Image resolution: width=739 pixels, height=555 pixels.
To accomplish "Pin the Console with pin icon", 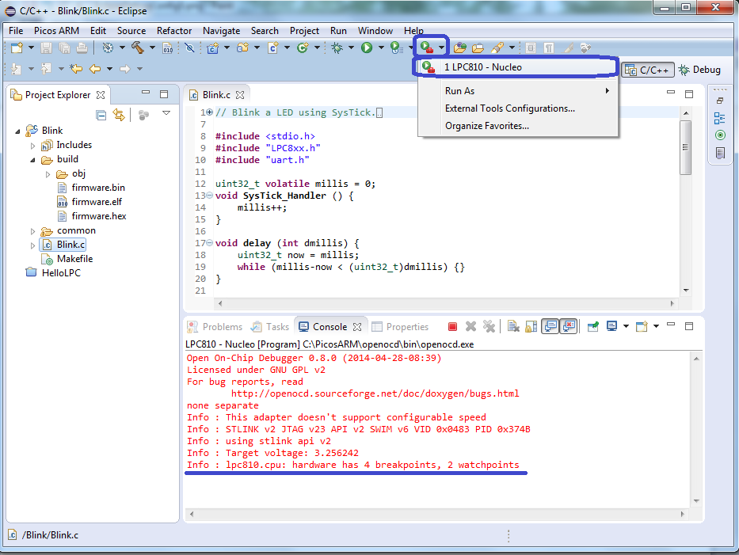I will [x=593, y=326].
